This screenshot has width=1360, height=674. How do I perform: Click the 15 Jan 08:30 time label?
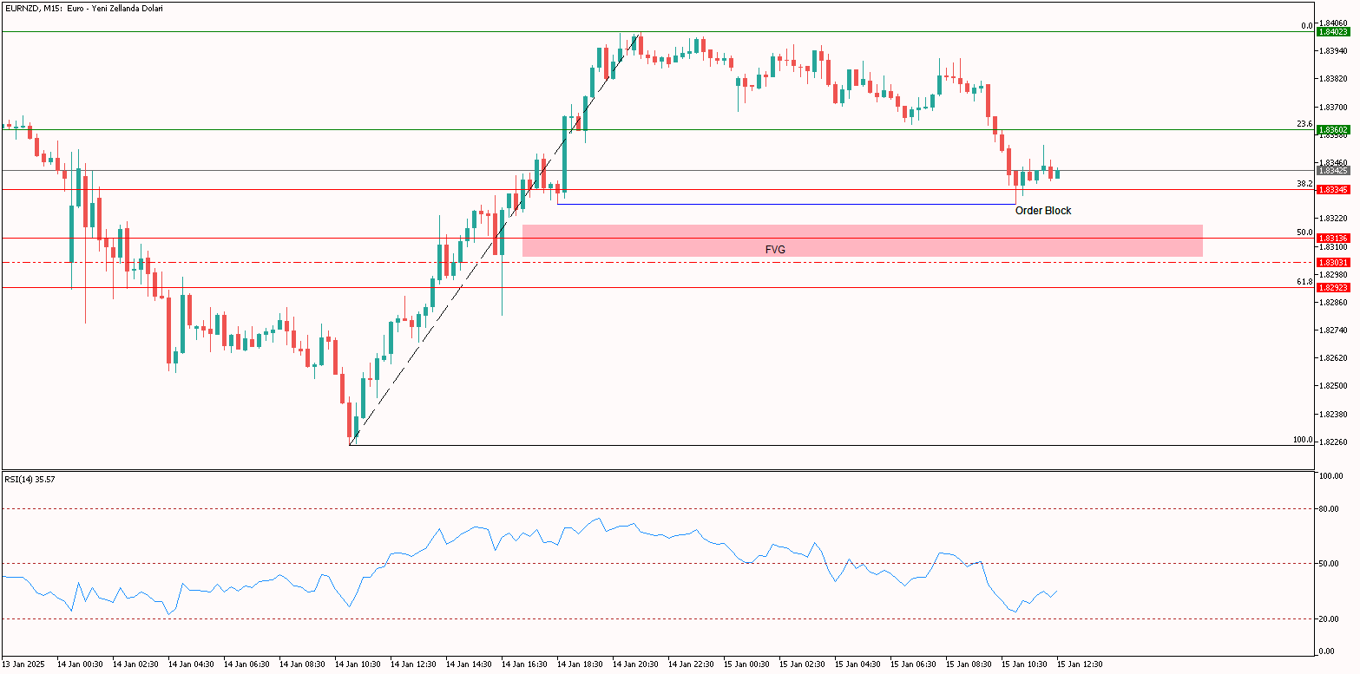click(970, 664)
